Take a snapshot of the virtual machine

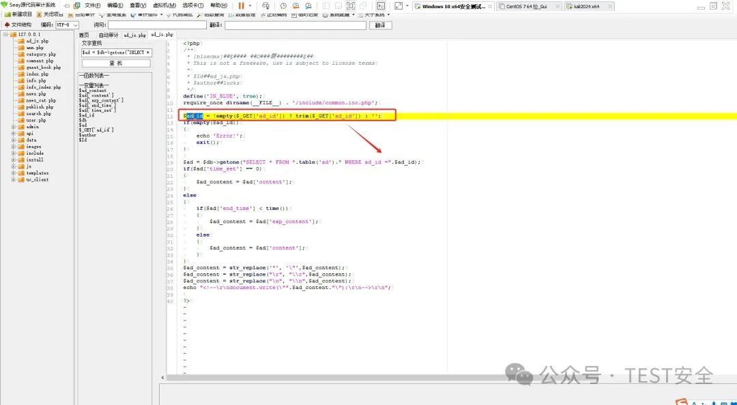[283, 6]
